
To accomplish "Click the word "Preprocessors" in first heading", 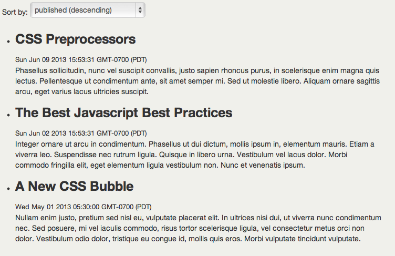I will click(91, 39).
